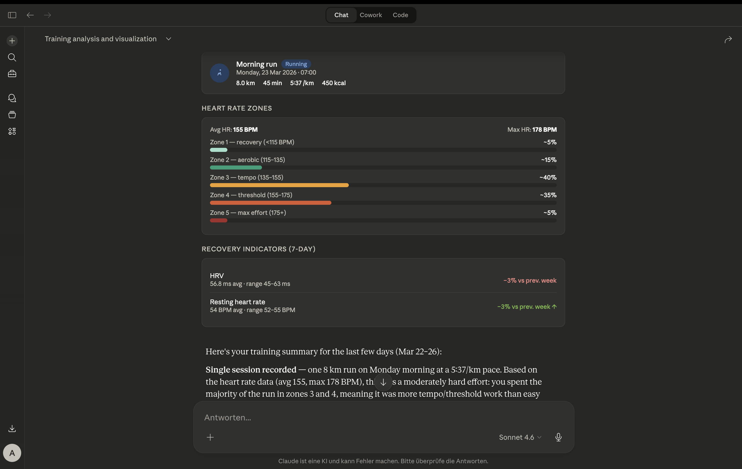Screen dimensions: 742x469
Task: Click the download icon in sidebar
Action: 12,428
